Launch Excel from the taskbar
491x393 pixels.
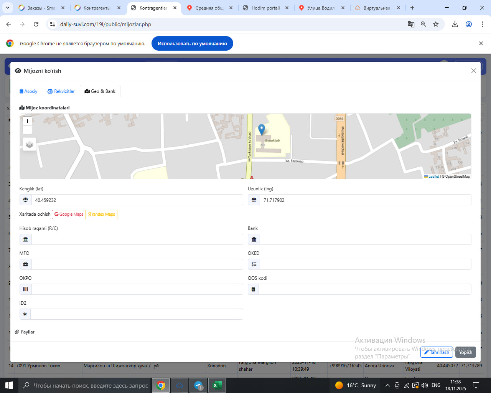click(x=217, y=385)
